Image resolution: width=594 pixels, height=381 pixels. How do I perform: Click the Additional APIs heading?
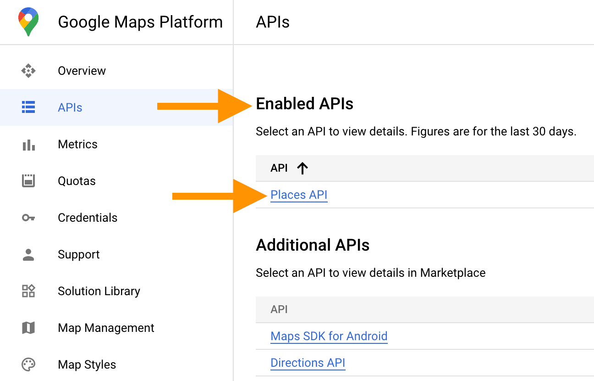[x=313, y=245]
